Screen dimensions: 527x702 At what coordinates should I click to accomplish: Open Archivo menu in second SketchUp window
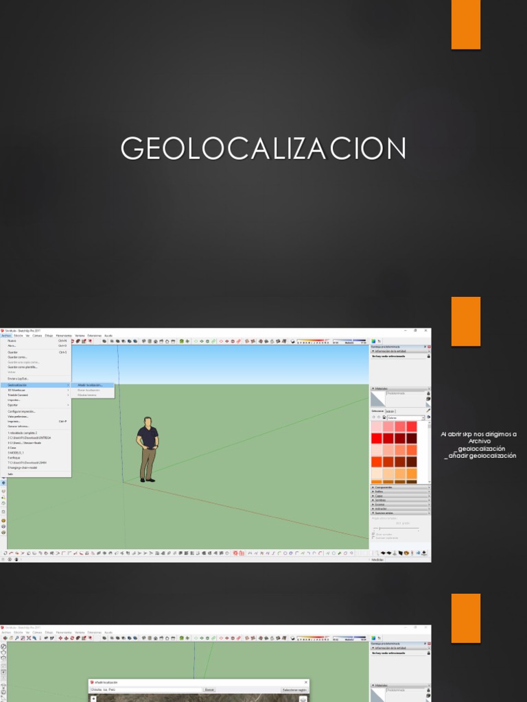point(5,633)
